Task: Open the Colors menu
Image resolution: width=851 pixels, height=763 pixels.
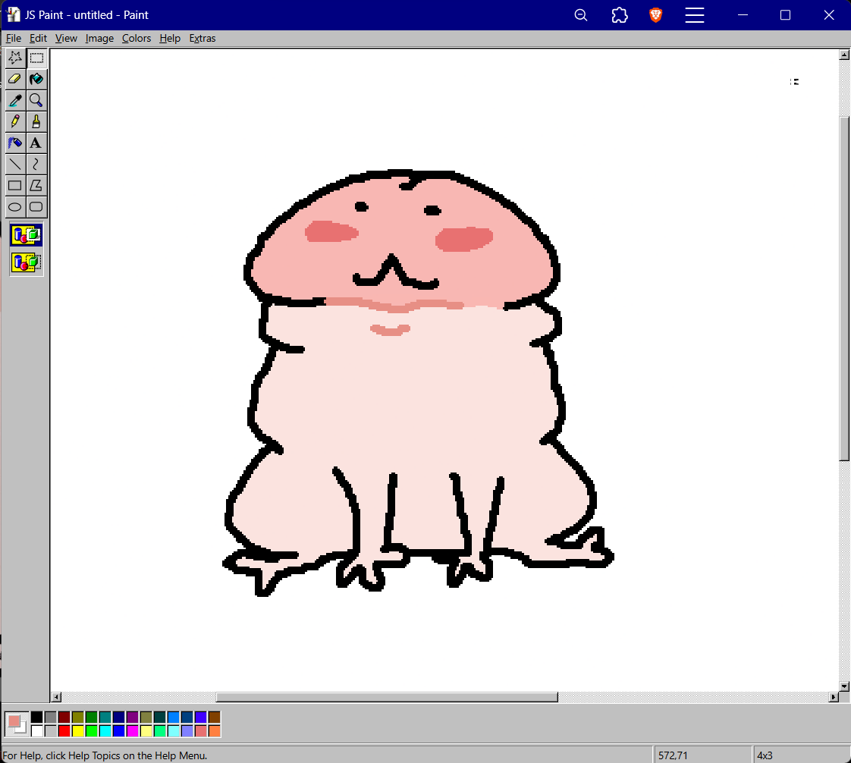Action: (137, 39)
